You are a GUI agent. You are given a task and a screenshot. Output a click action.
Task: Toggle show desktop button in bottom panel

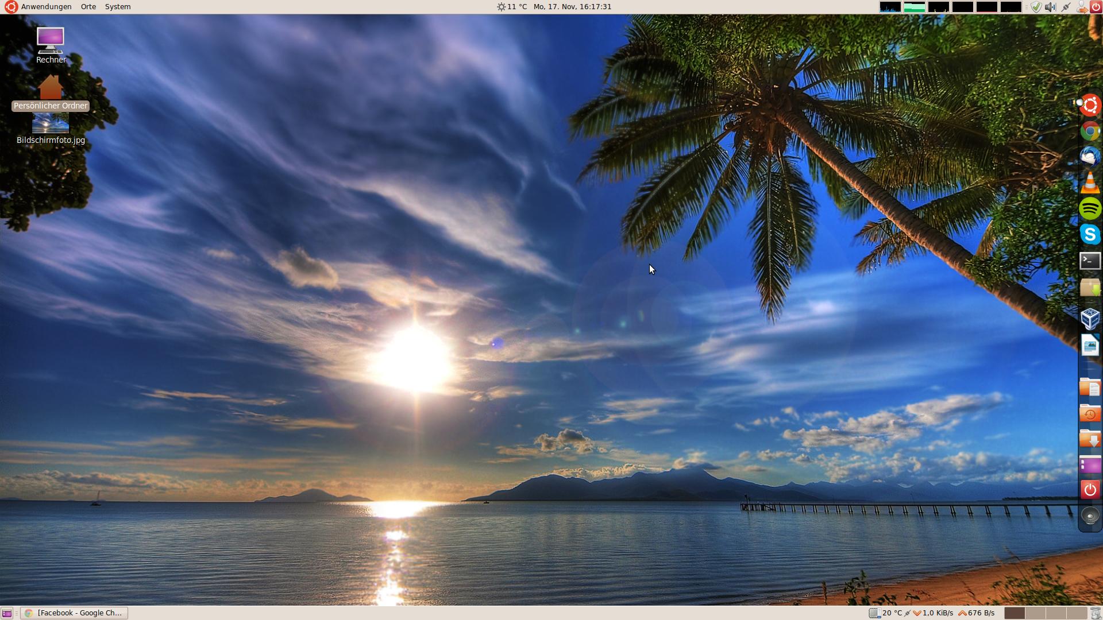pos(7,613)
